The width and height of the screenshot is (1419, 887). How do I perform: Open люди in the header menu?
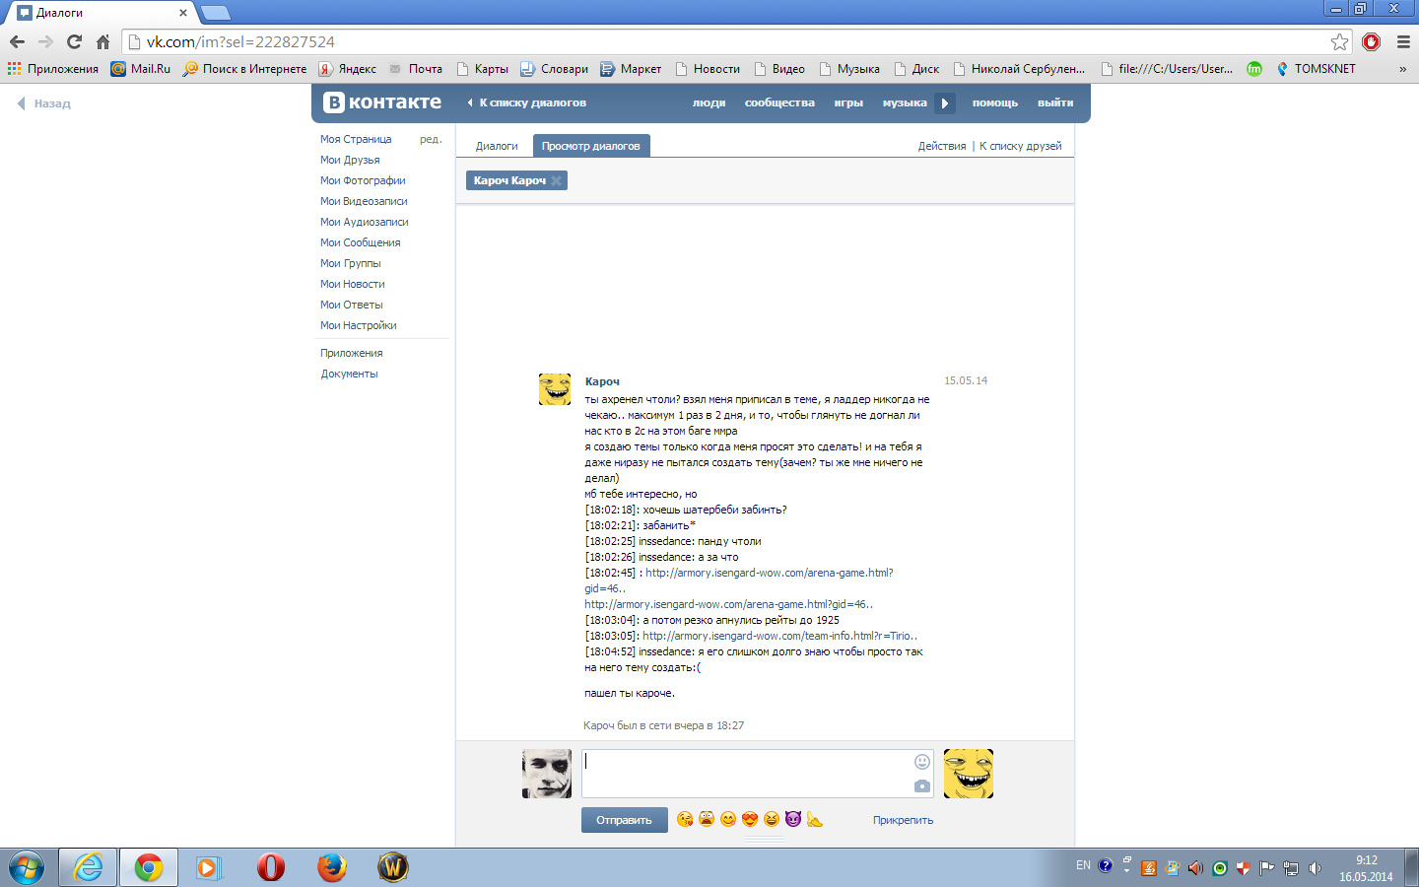(709, 102)
